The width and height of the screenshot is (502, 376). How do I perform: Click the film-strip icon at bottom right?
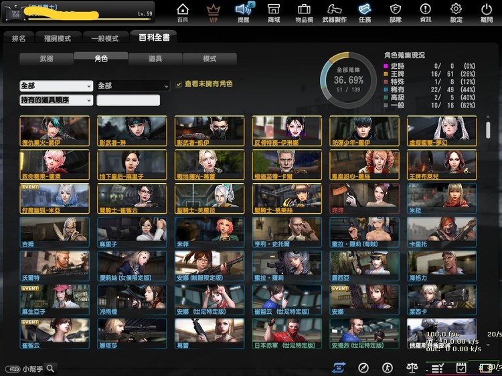(x=485, y=368)
